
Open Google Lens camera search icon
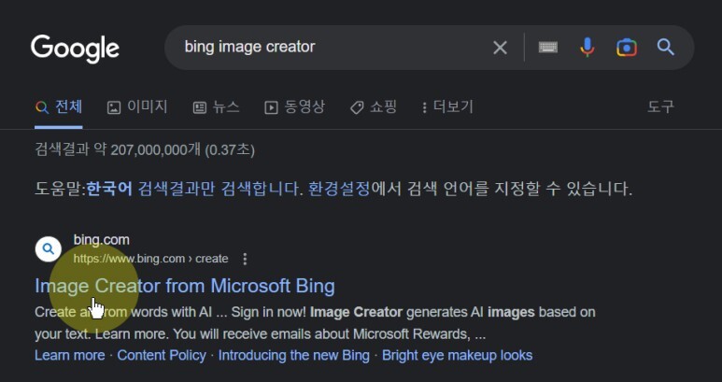[x=627, y=48]
